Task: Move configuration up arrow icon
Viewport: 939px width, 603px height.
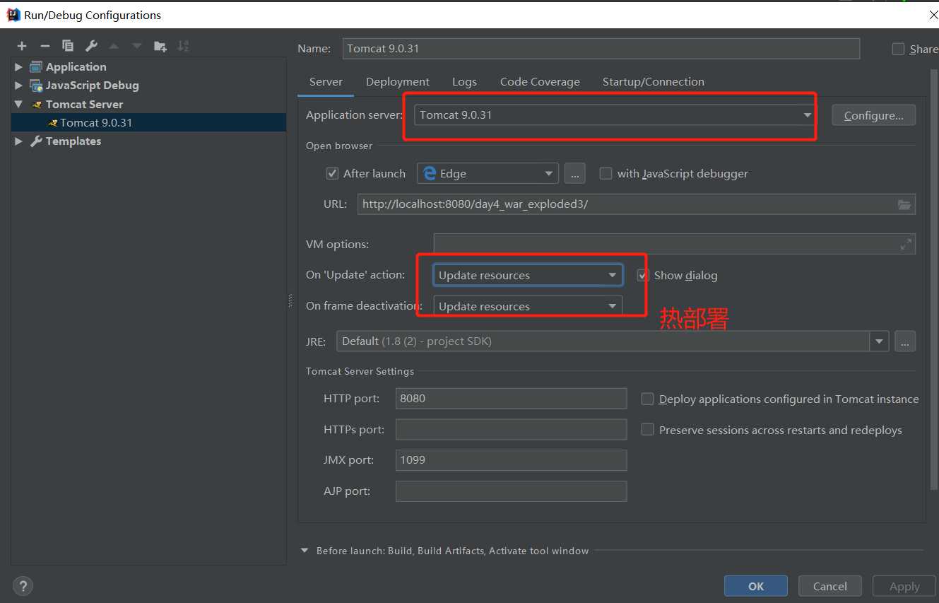Action: 114,46
